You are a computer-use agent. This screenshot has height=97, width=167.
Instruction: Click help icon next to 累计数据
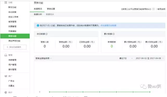(x=113, y=34)
